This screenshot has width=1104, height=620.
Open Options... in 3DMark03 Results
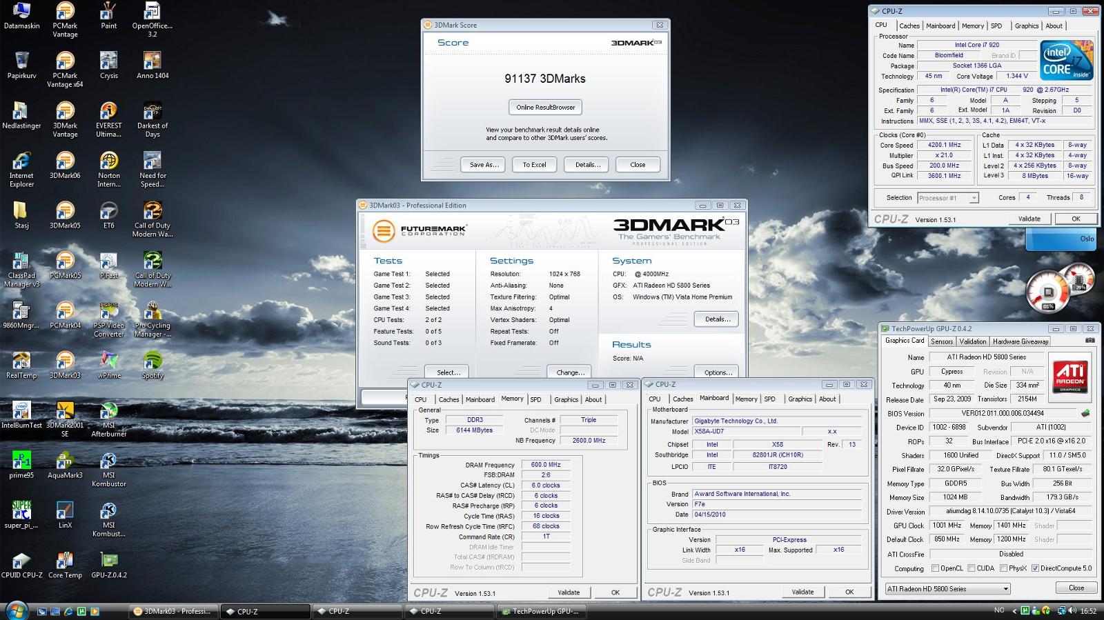717,372
